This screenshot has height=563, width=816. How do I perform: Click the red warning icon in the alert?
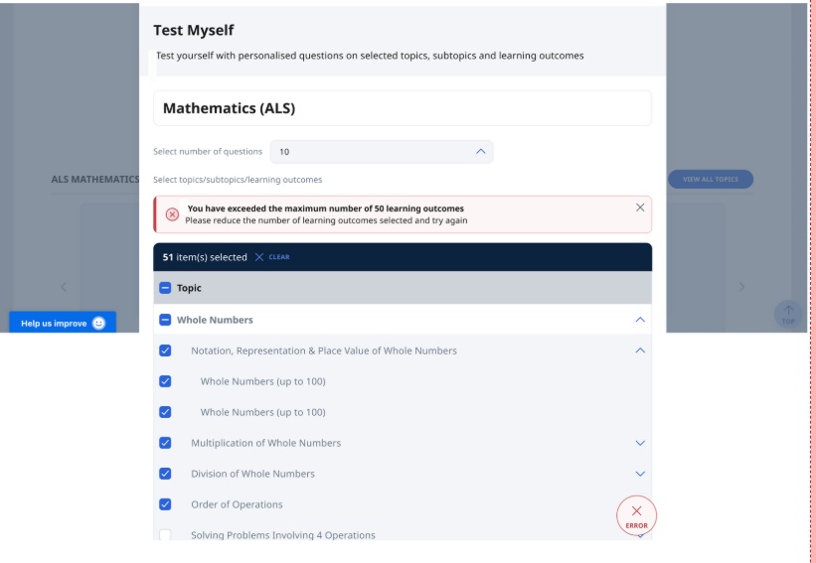(172, 214)
